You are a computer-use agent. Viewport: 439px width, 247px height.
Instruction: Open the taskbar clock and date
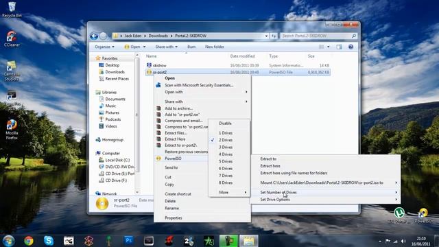421,241
